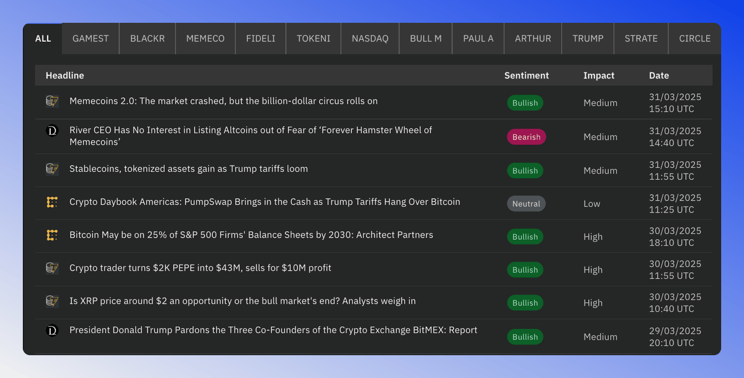Click the Neutral badge on Crypto Daybook row
The width and height of the screenshot is (744, 378).
click(526, 204)
